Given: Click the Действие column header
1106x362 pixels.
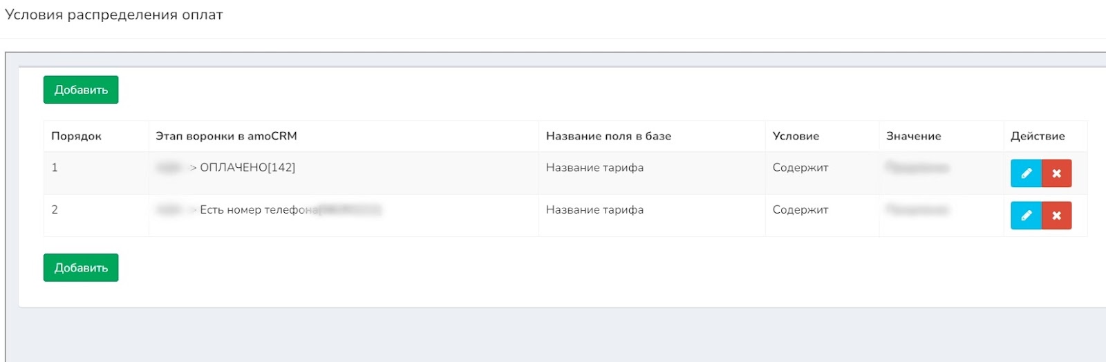Looking at the screenshot, I should 1038,136.
